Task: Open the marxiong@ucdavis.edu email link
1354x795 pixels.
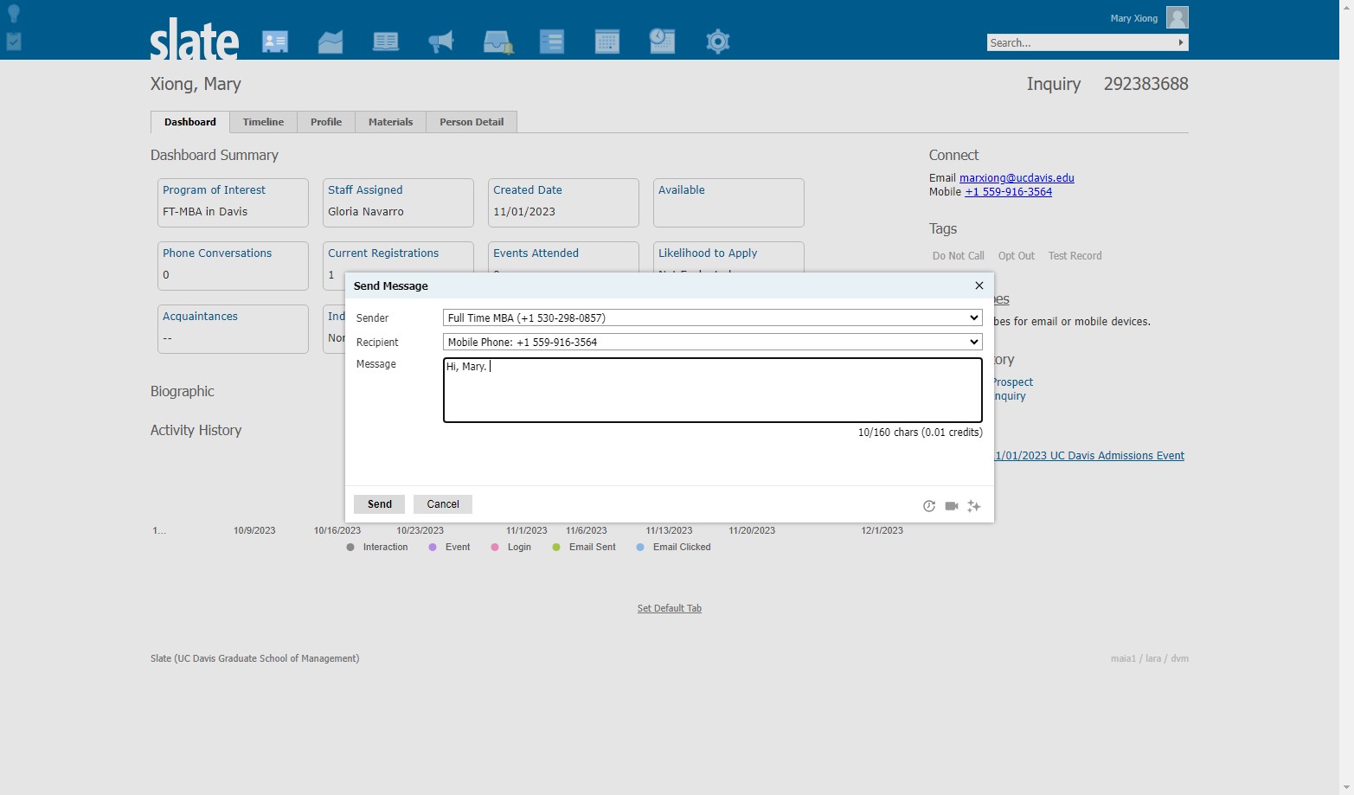Action: click(1017, 178)
